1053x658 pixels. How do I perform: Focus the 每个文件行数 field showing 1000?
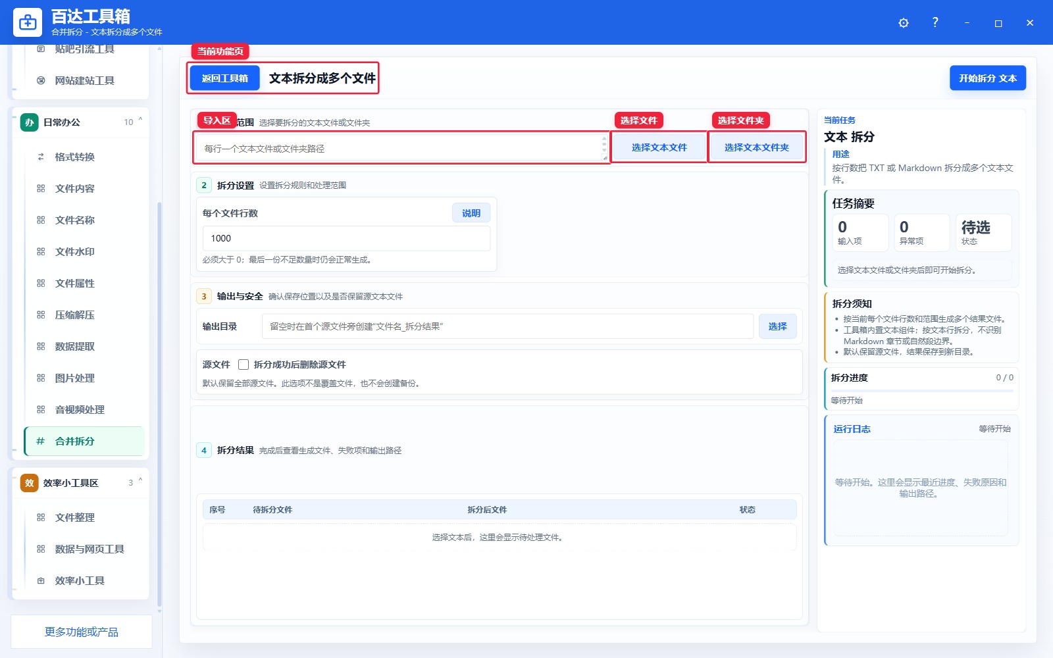[x=346, y=238]
